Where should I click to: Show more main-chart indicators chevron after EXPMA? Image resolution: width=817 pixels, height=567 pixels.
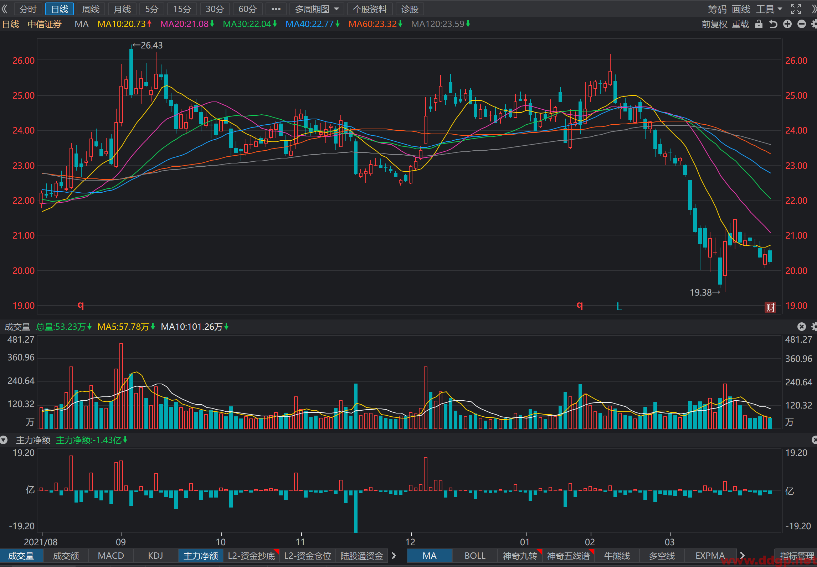[743, 556]
